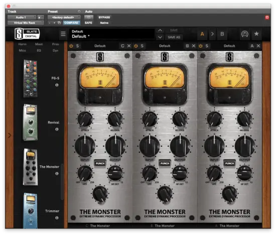This screenshot has width=276, height=235.
Task: Toggle power on module A
Action: pos(201,46)
